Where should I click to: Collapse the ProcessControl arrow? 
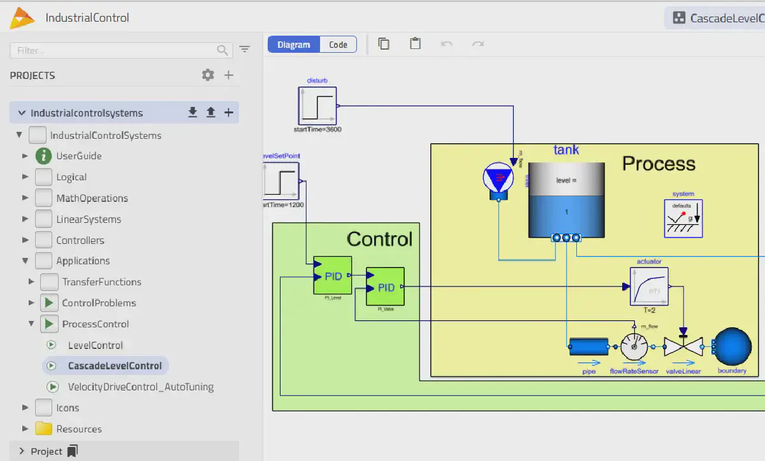(31, 323)
